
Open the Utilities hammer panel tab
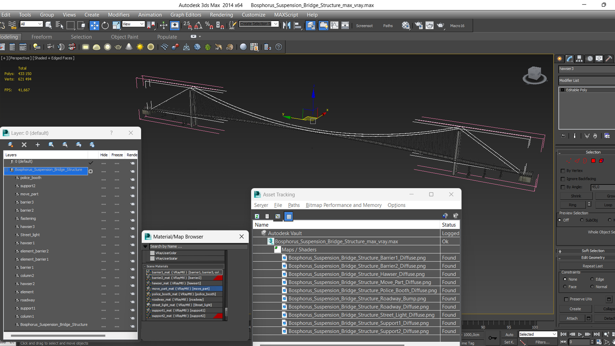(609, 59)
